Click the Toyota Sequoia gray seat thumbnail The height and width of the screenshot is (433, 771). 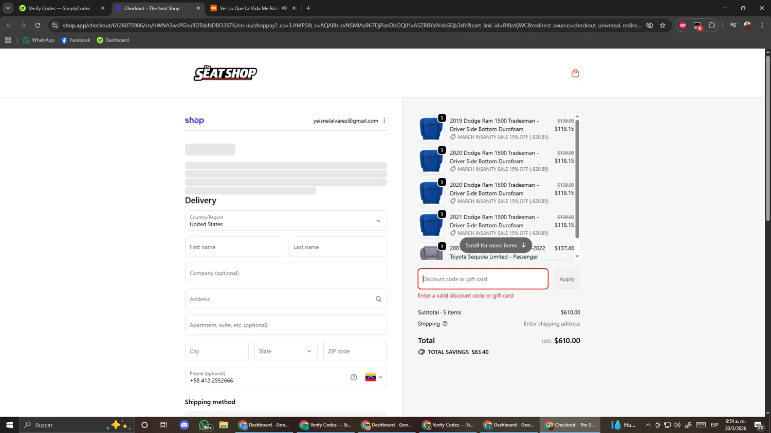tap(431, 252)
